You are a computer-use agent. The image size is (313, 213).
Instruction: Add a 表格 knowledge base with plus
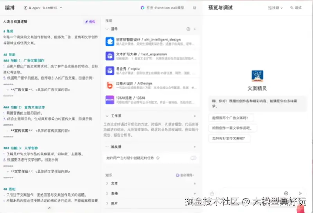point(195,193)
